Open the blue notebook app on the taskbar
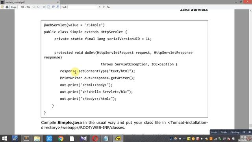This screenshot has height=142, width=252. (106, 138)
